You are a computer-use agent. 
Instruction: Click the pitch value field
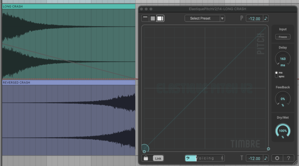click(x=254, y=18)
